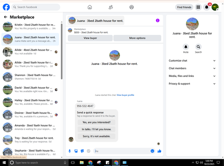Click Find friends button
The width and height of the screenshot is (224, 166).
184,7
